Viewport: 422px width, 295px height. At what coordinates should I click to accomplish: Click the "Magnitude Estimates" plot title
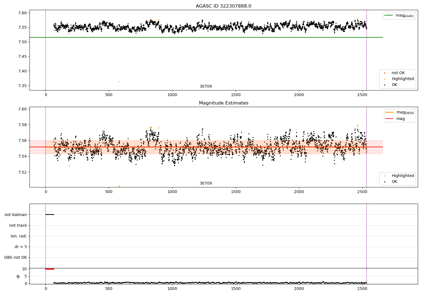[223, 103]
